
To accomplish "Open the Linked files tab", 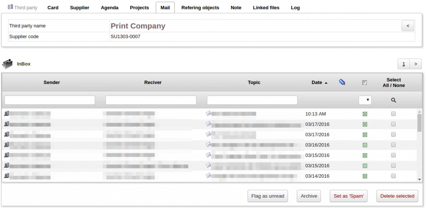I will 266,7.
